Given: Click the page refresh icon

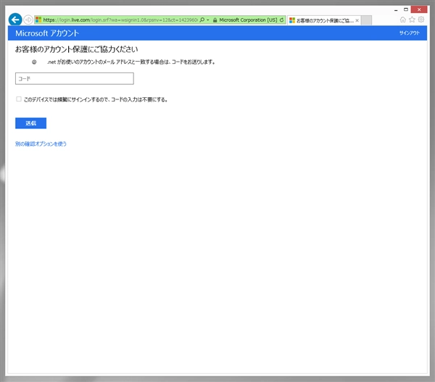Looking at the screenshot, I should (281, 20).
